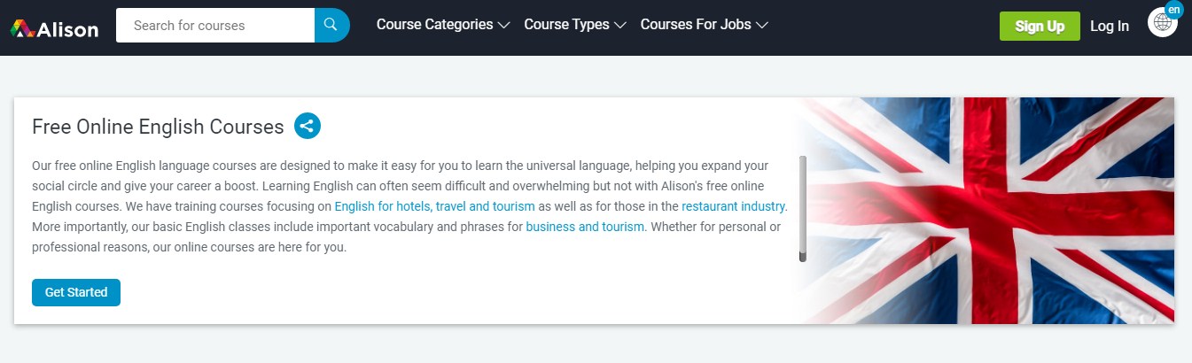Follow the 'English for hotels, travel and tourism' link

click(434, 206)
